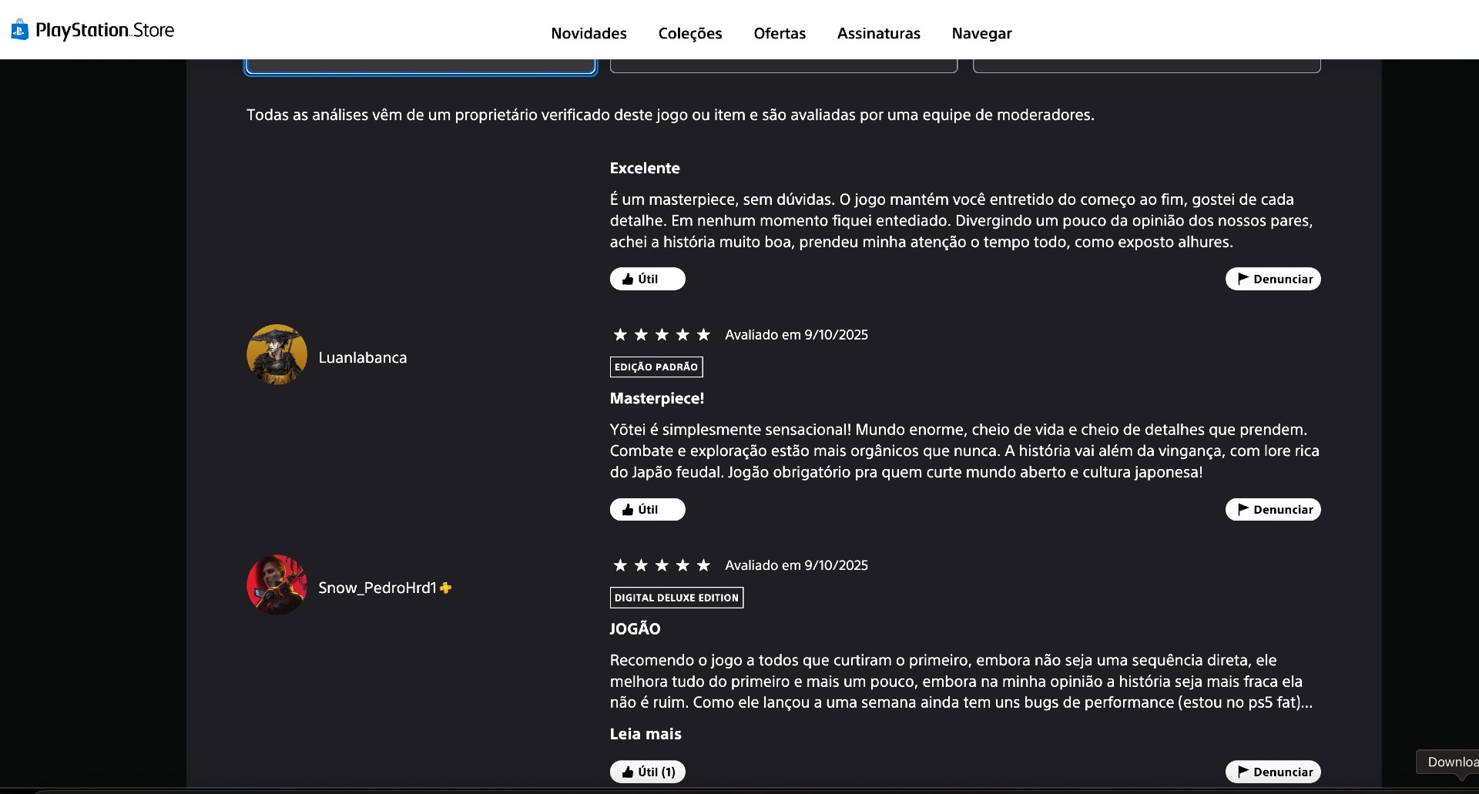1479x794 pixels.
Task: Report the Masterpiece! review with Denunciar
Action: coord(1273,509)
